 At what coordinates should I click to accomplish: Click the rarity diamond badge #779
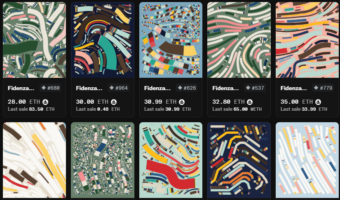323,88
